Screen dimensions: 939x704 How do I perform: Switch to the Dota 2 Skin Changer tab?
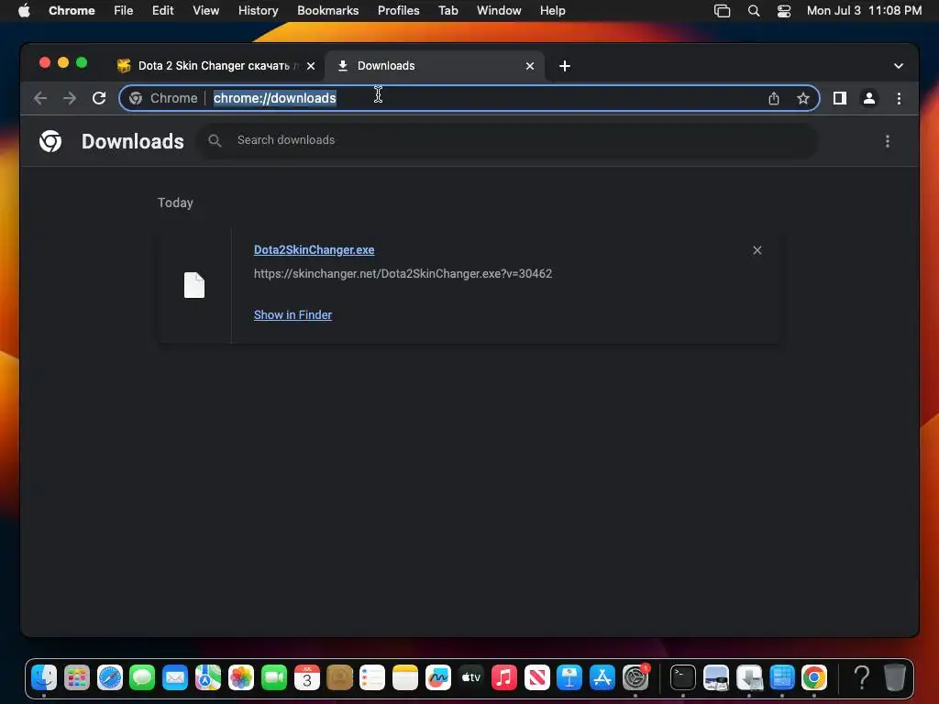pos(214,66)
